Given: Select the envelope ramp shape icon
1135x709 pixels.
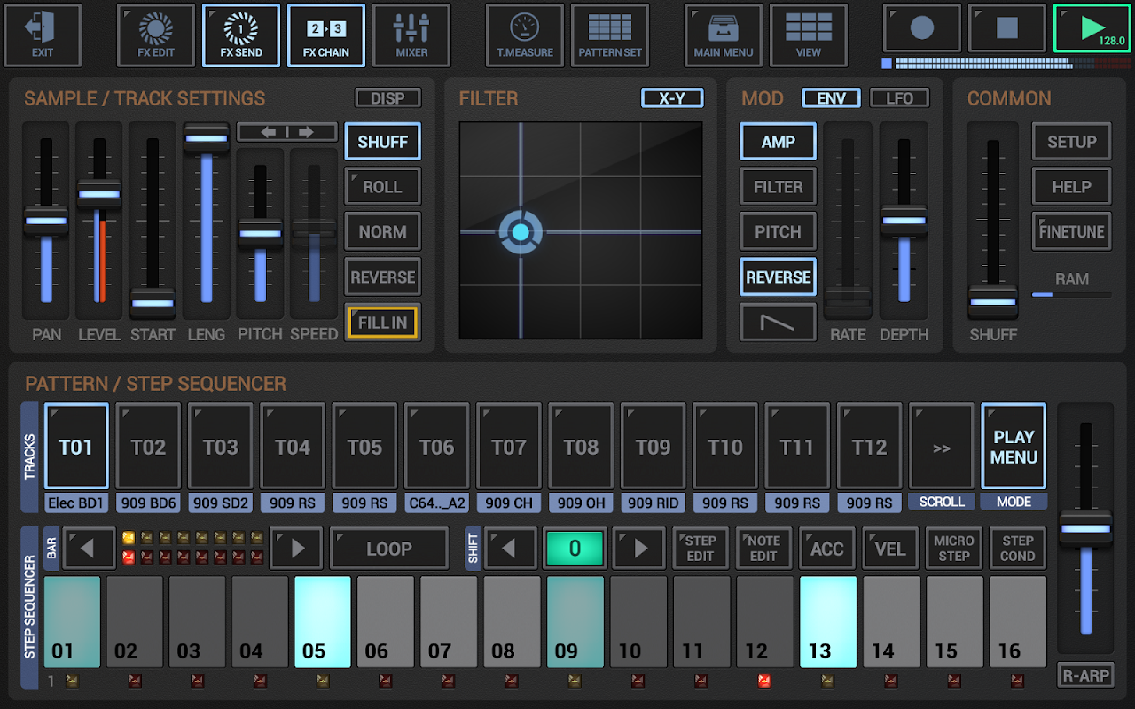Looking at the screenshot, I should [x=778, y=323].
